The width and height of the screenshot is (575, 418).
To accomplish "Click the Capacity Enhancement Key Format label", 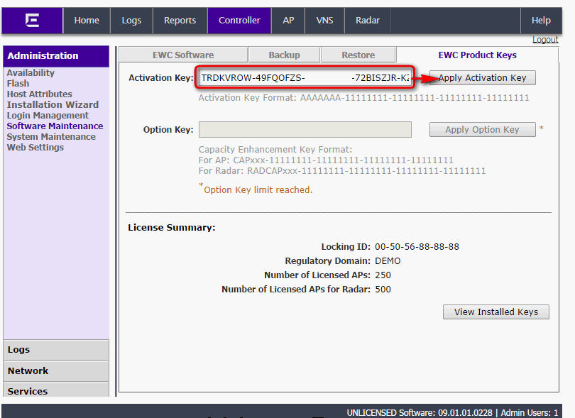I will (275, 150).
